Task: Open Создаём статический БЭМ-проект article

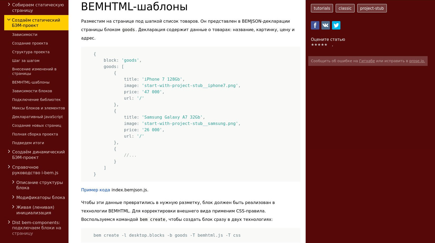Action: (36, 23)
